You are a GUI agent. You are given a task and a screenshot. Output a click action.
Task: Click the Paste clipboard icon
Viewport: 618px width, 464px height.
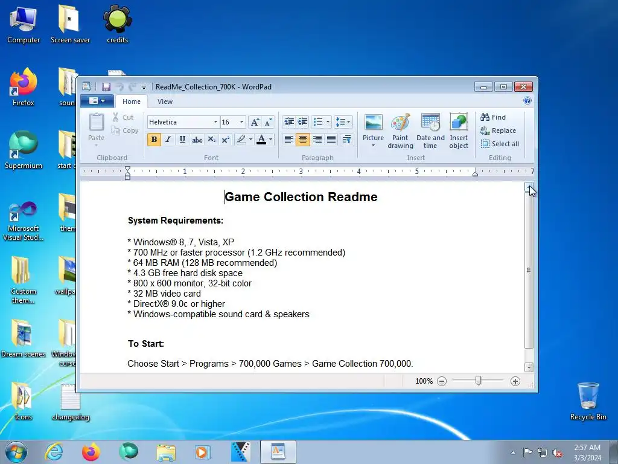96,121
